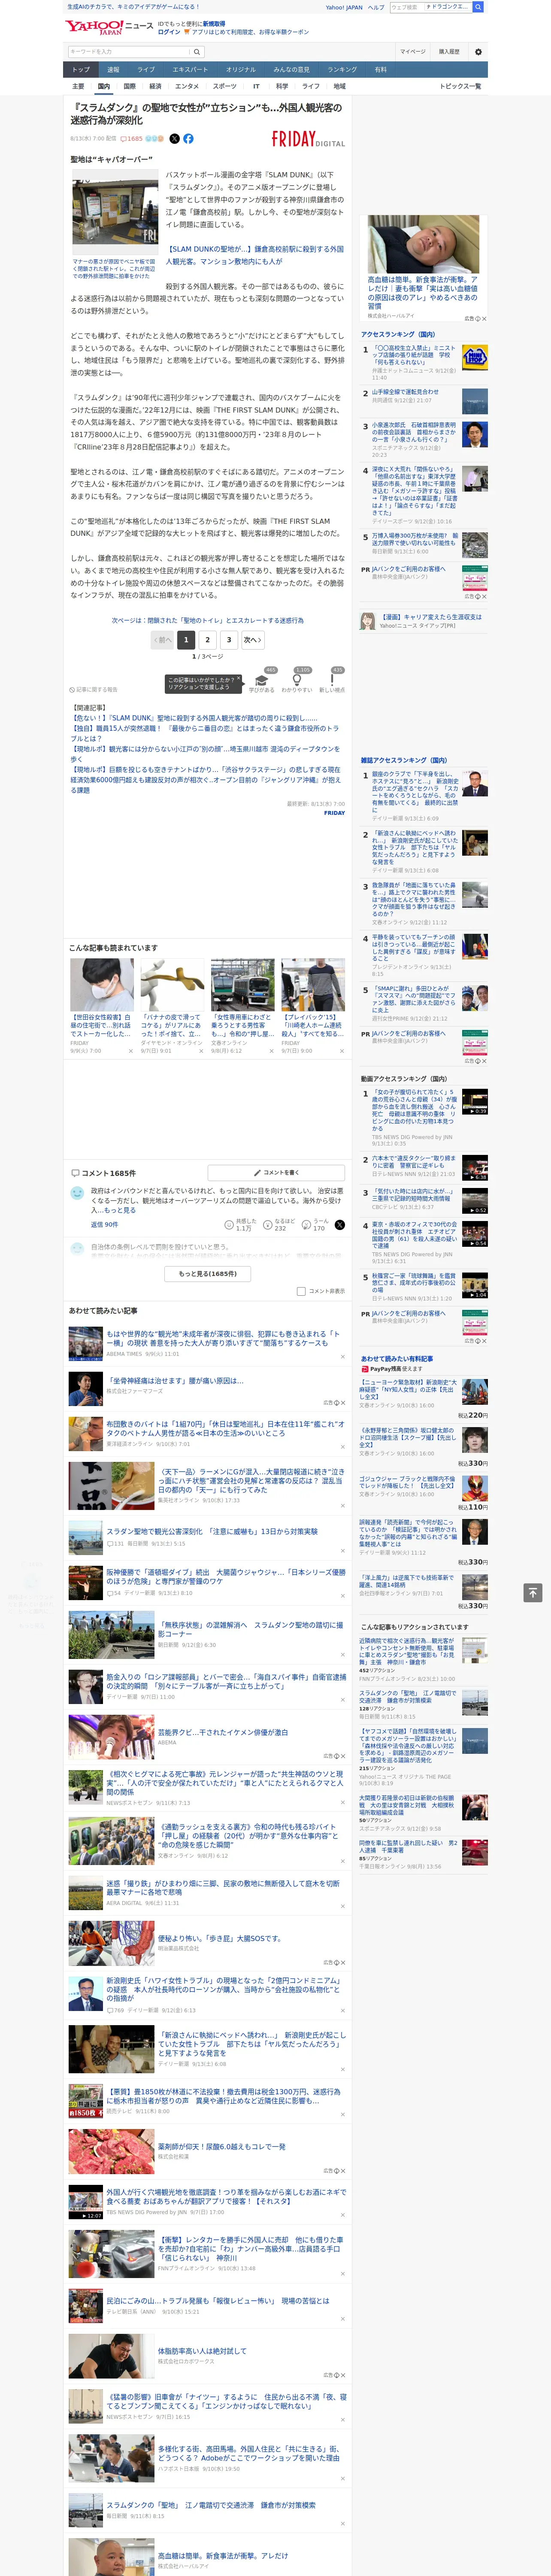Click the keyword search magnifier icon

196,52
